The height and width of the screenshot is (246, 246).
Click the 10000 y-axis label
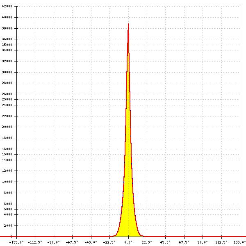tap(7, 182)
